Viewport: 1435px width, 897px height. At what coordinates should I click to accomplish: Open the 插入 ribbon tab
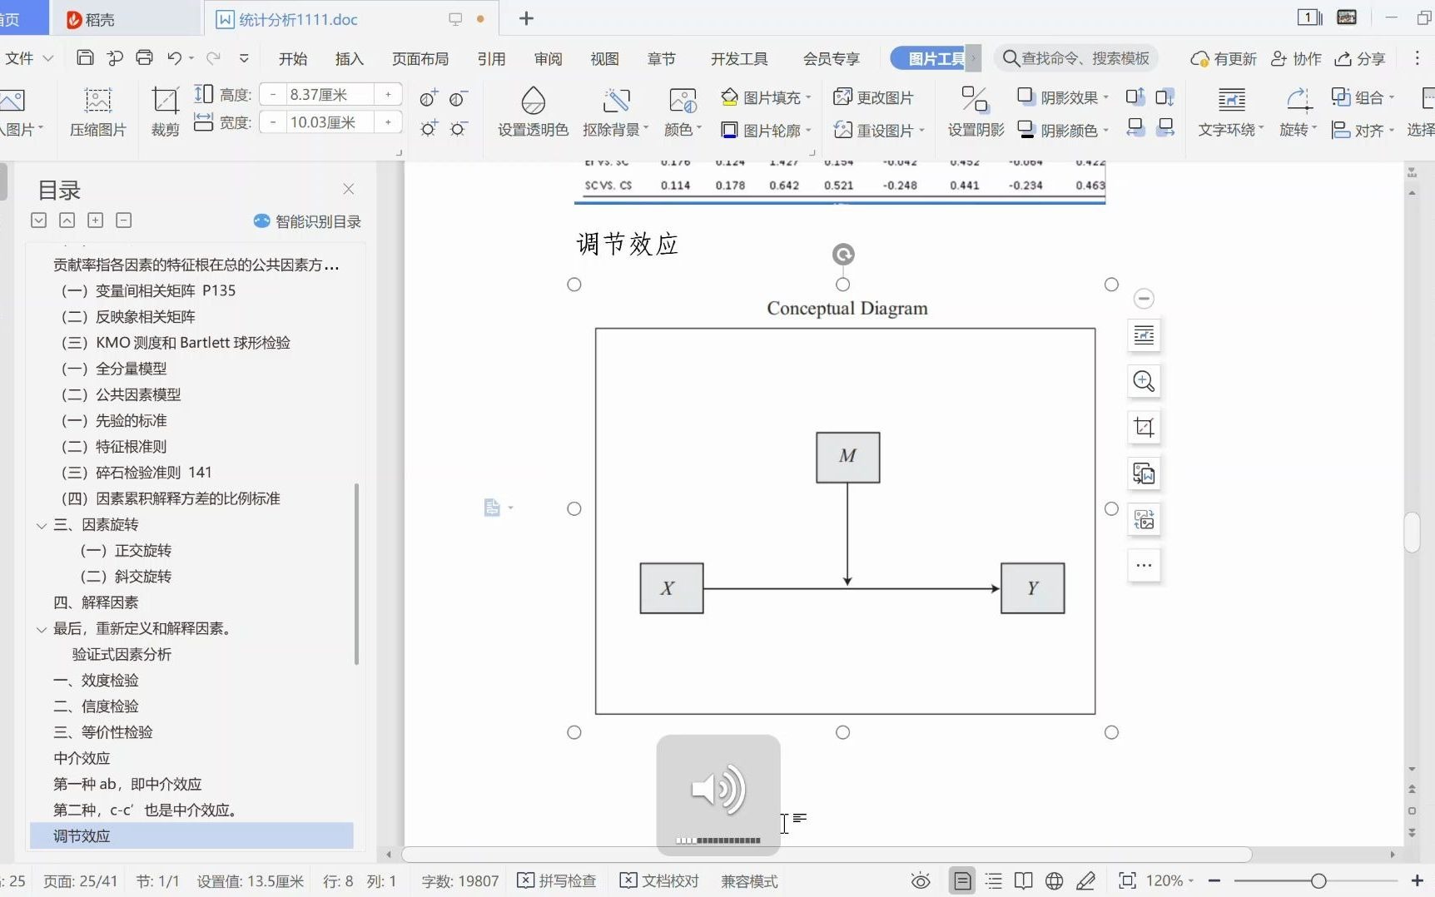(x=350, y=58)
